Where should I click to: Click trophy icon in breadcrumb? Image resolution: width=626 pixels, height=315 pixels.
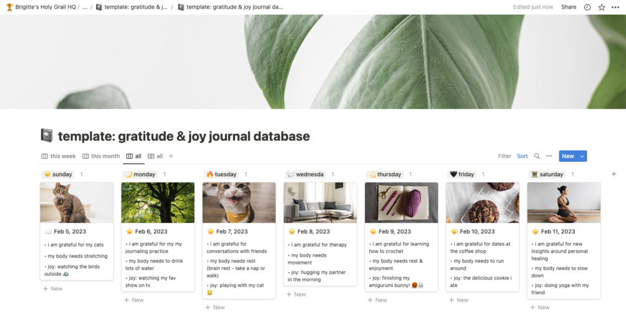coord(9,7)
